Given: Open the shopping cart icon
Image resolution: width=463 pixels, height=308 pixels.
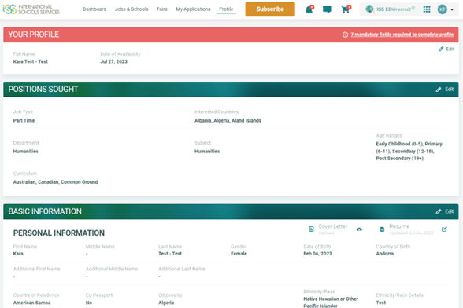Looking at the screenshot, I should 345,9.
